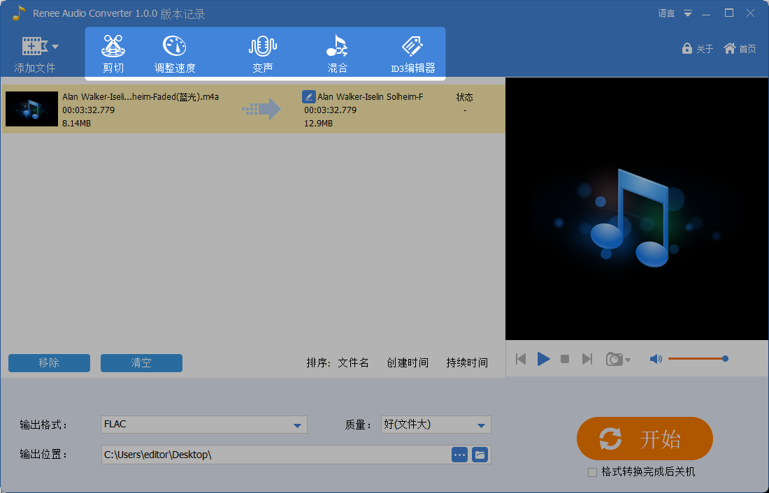Click output size 12.9MB text

318,123
